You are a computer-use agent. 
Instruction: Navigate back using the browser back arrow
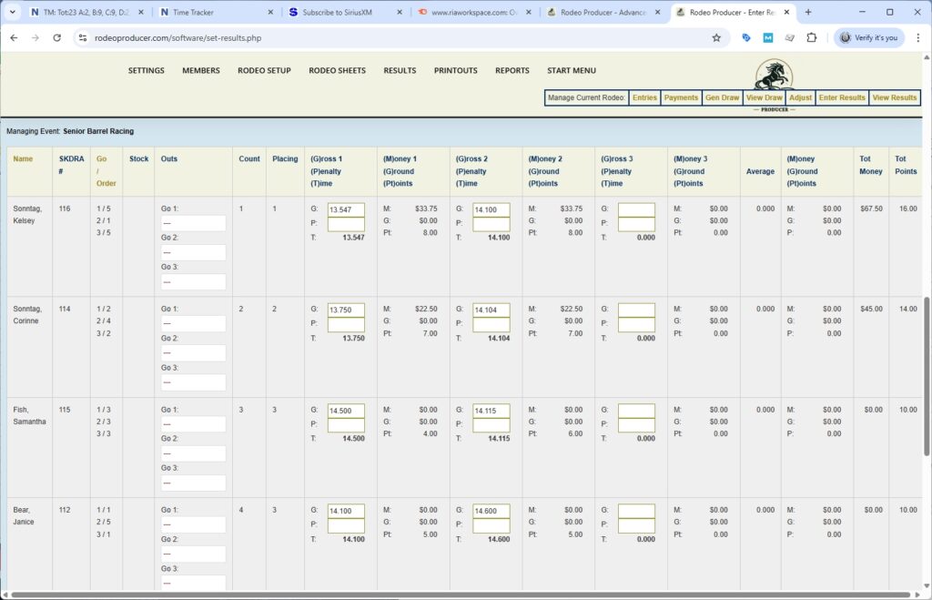click(x=15, y=39)
